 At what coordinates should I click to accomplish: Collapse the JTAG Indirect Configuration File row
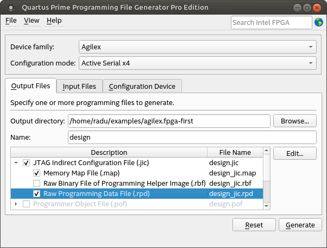pos(16,162)
